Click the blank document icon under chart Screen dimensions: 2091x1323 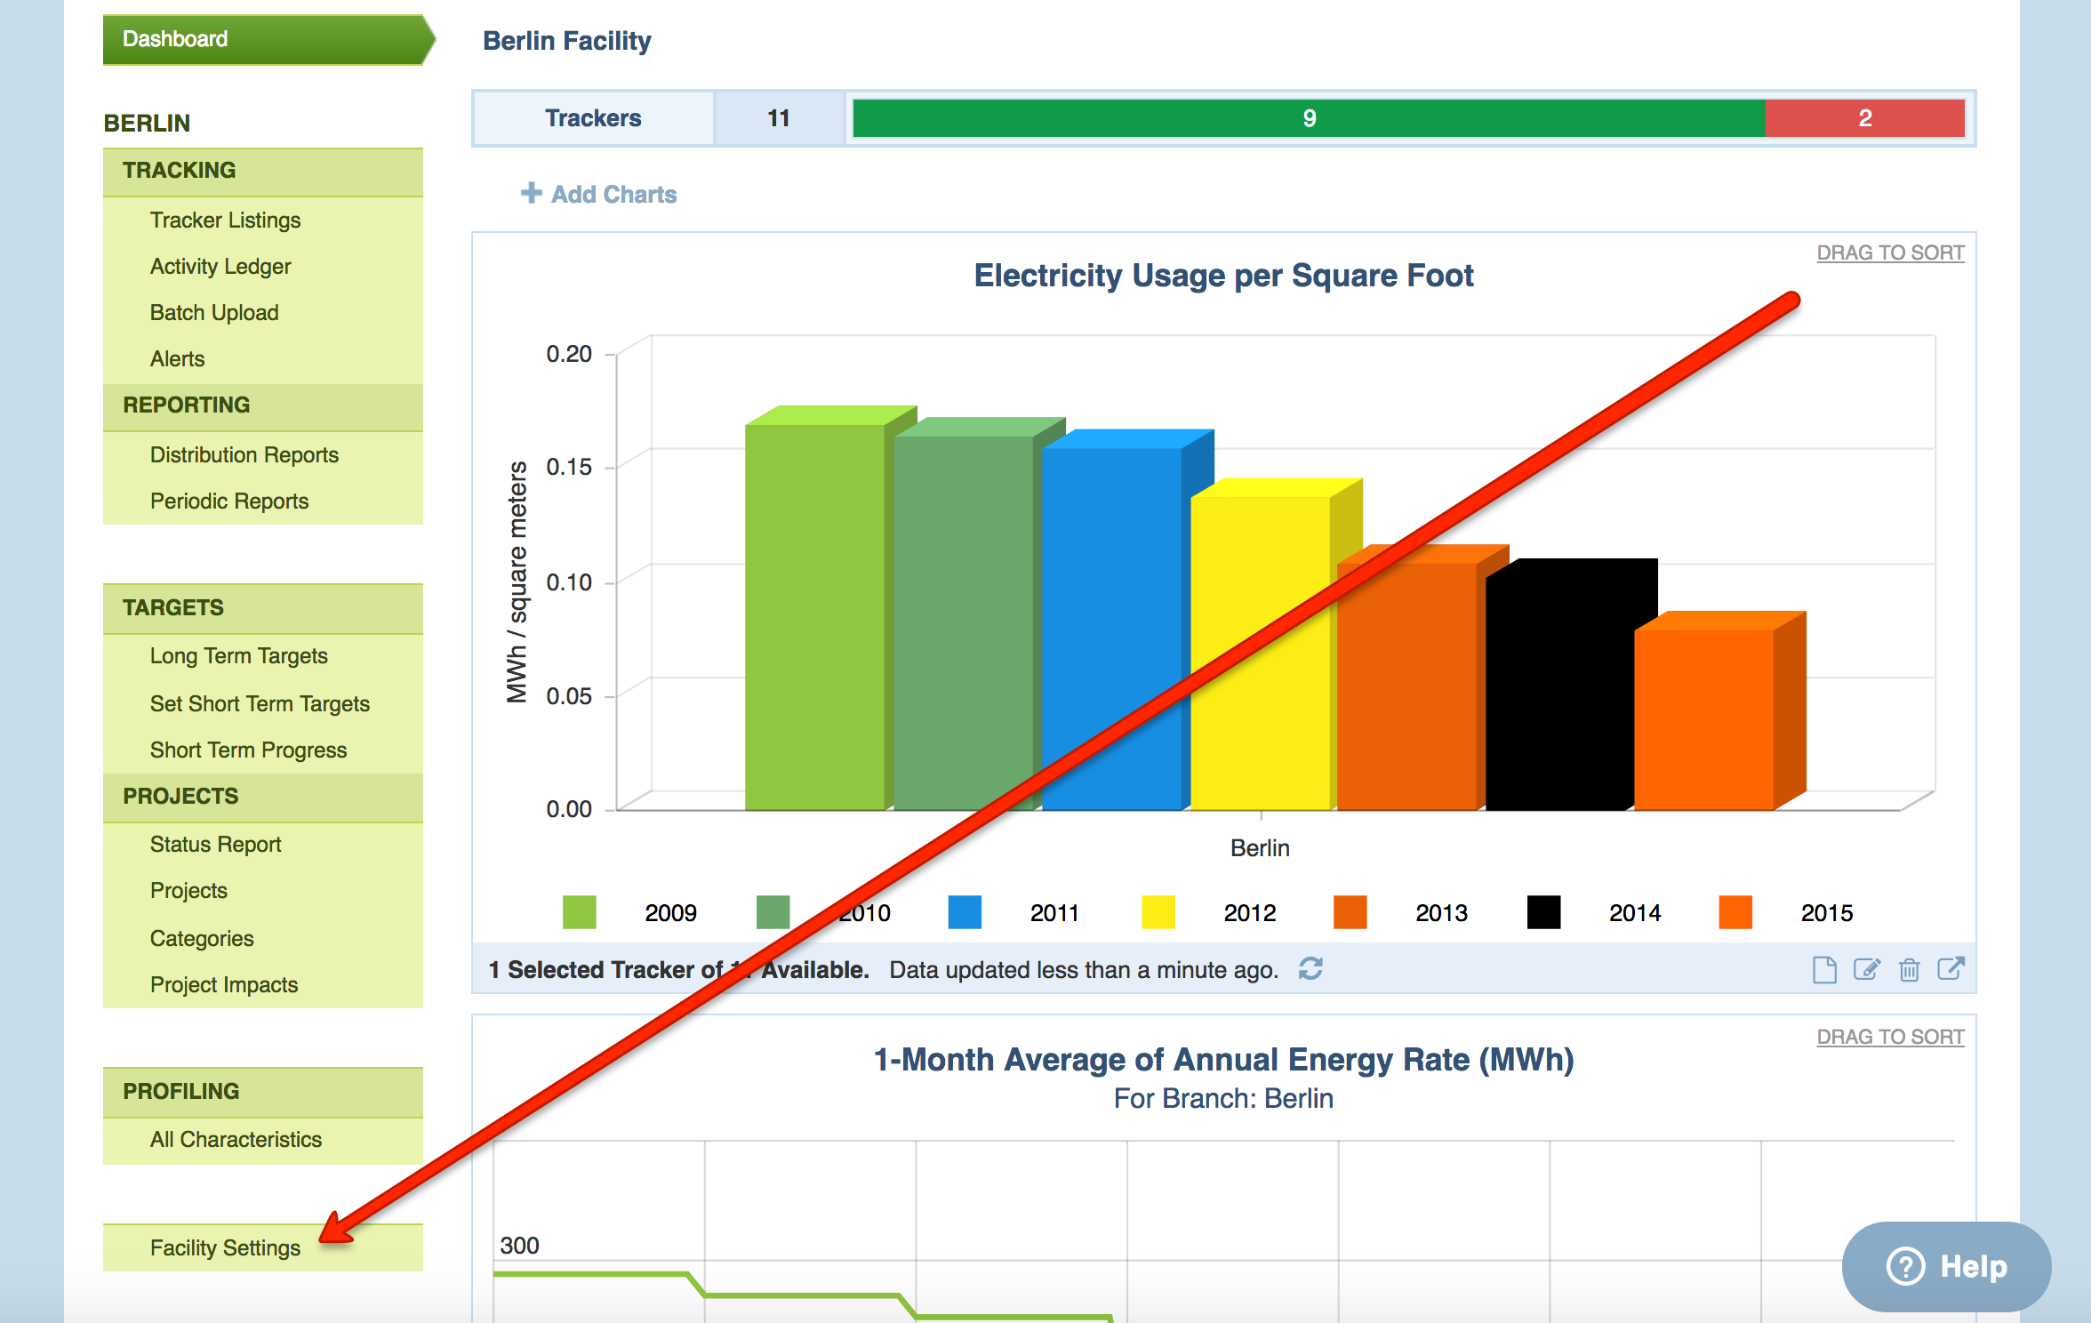pyautogui.click(x=1823, y=969)
